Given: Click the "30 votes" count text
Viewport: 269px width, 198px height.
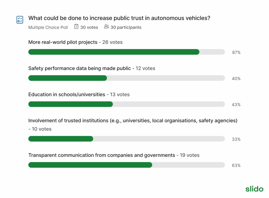Looking at the screenshot, I should (x=89, y=27).
